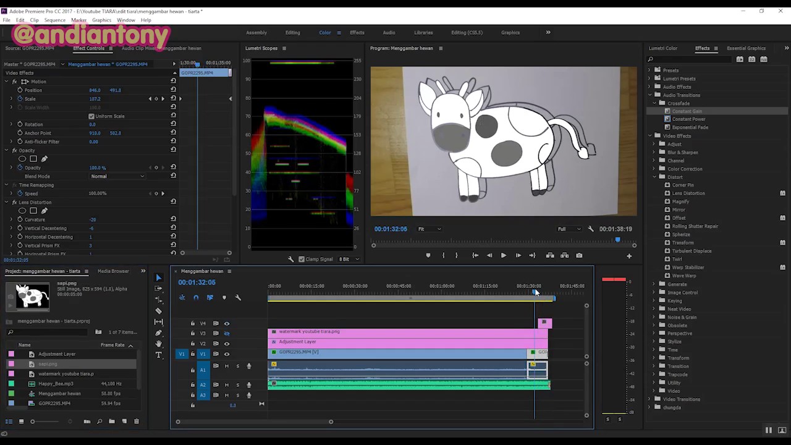791x445 pixels.
Task: Switch to the Editing workspace
Action: pos(292,33)
